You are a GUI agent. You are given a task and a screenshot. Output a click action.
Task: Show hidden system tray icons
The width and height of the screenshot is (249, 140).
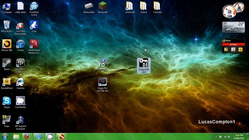coord(216,137)
